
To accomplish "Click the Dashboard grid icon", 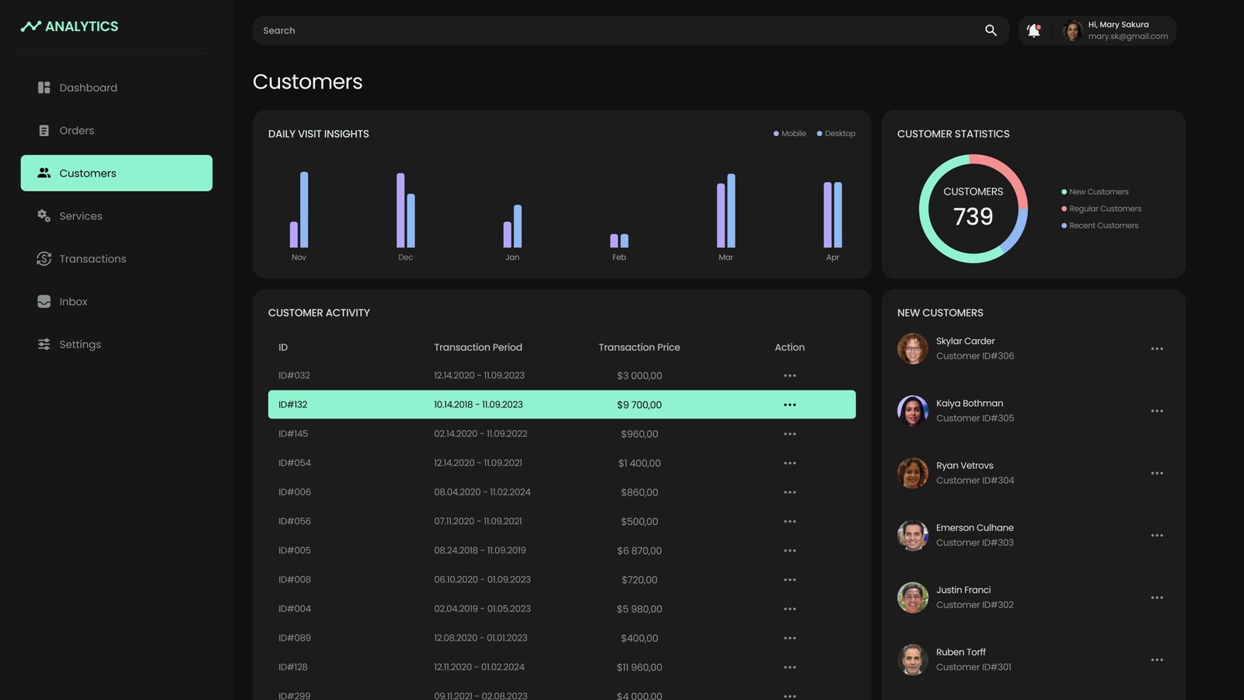I will [x=44, y=88].
